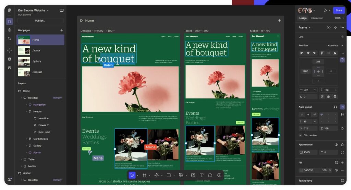351x190 pixels.
Task: Open the 100% zoom dropdown
Action: (x=339, y=18)
